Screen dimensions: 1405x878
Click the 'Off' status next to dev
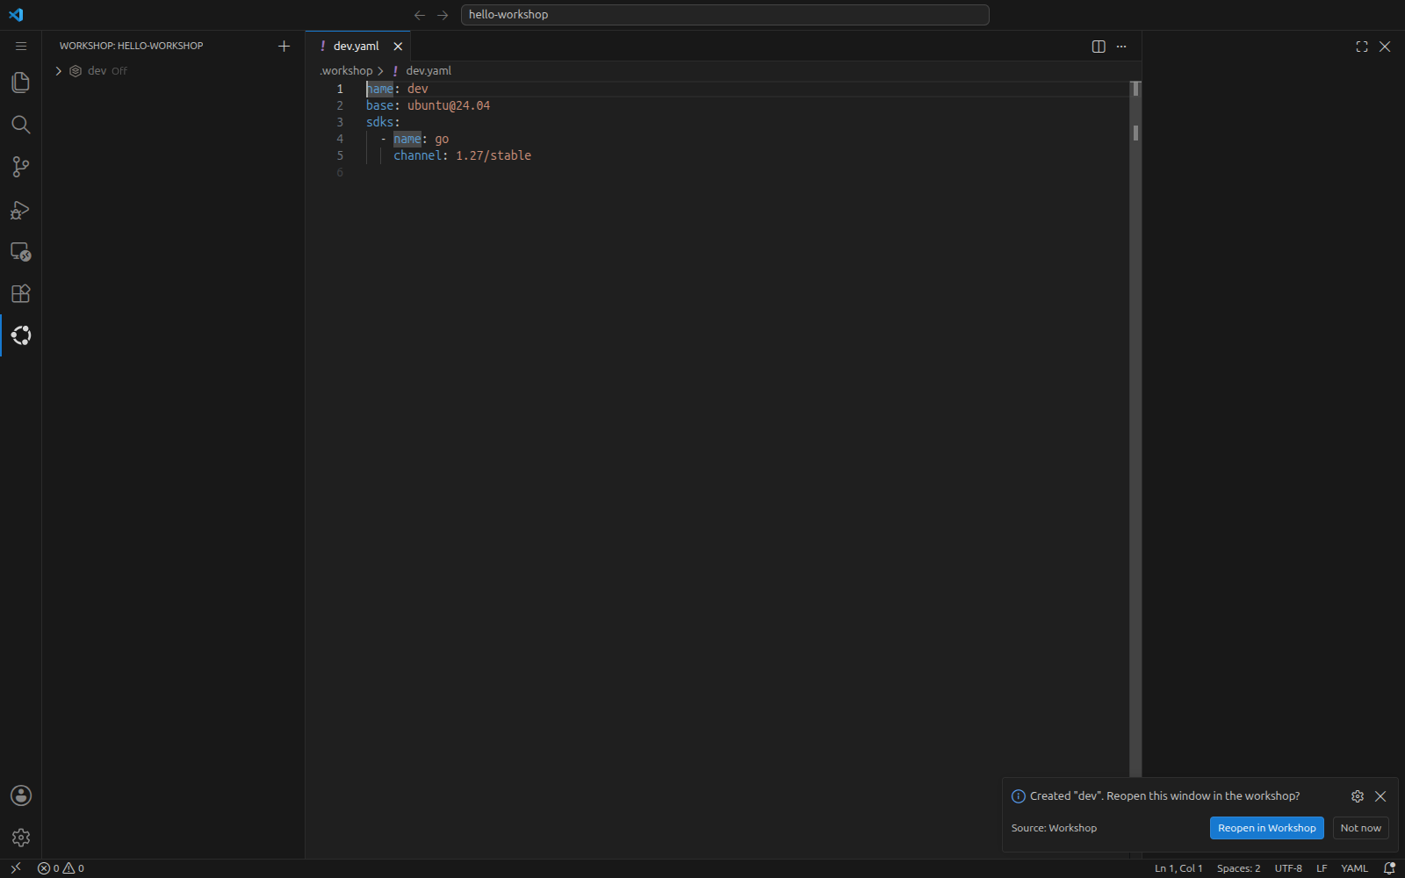tap(119, 71)
